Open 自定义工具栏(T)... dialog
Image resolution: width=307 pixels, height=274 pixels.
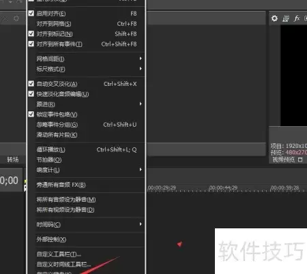coord(86,254)
